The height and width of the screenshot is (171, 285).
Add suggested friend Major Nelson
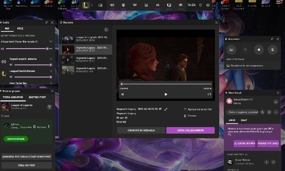point(266,162)
